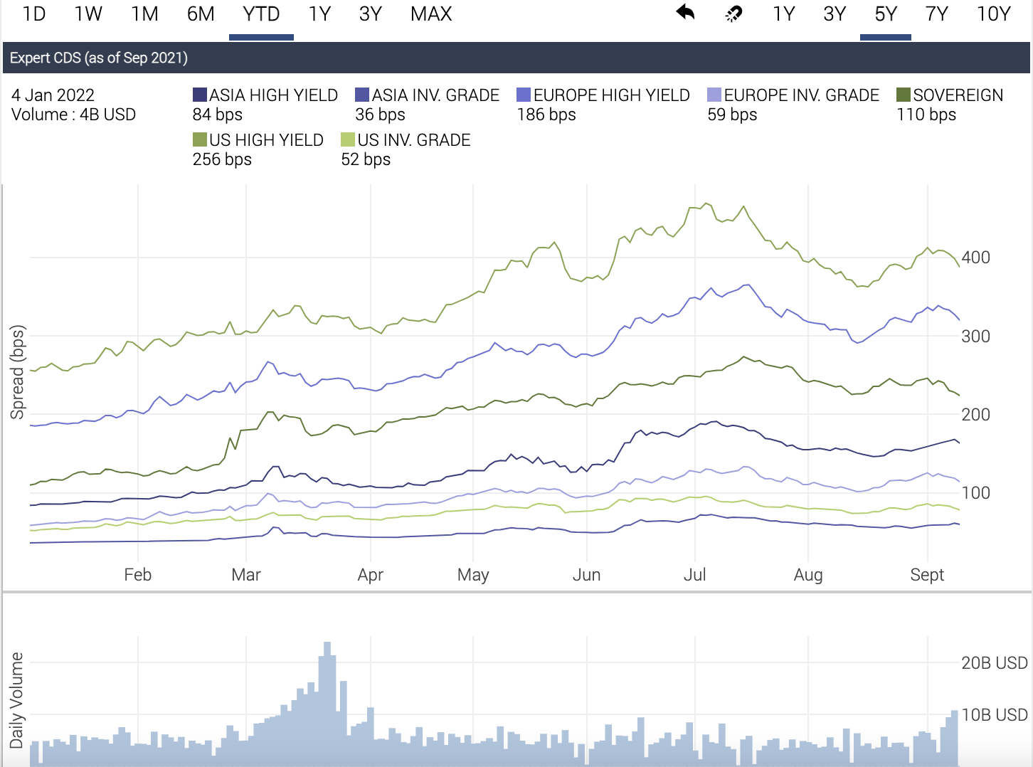Click the Europe Inv. Grade color swatch
The image size is (1033, 767).
pyautogui.click(x=714, y=95)
